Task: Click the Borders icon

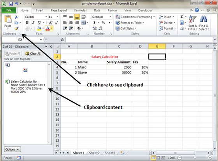Action: click(28, 28)
